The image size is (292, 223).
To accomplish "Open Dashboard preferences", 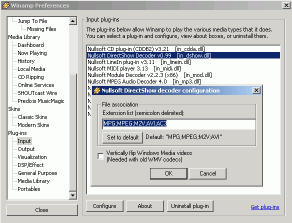I will point(30,45).
